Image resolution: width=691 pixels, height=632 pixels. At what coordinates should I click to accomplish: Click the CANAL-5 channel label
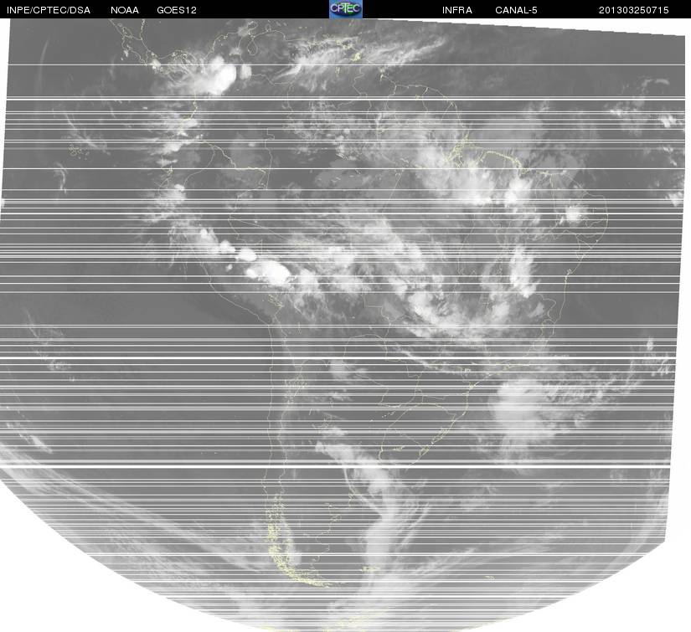tap(516, 10)
